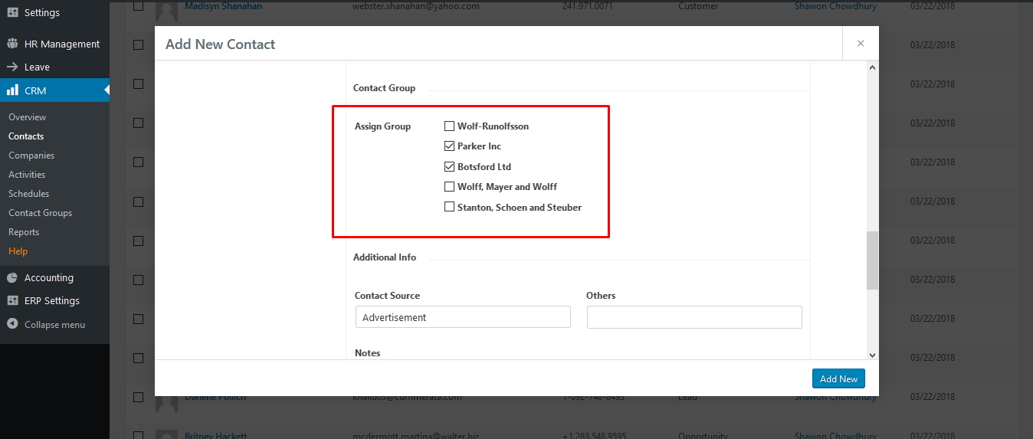Open the Help link in CRM menu
The width and height of the screenshot is (1033, 439).
(x=18, y=251)
